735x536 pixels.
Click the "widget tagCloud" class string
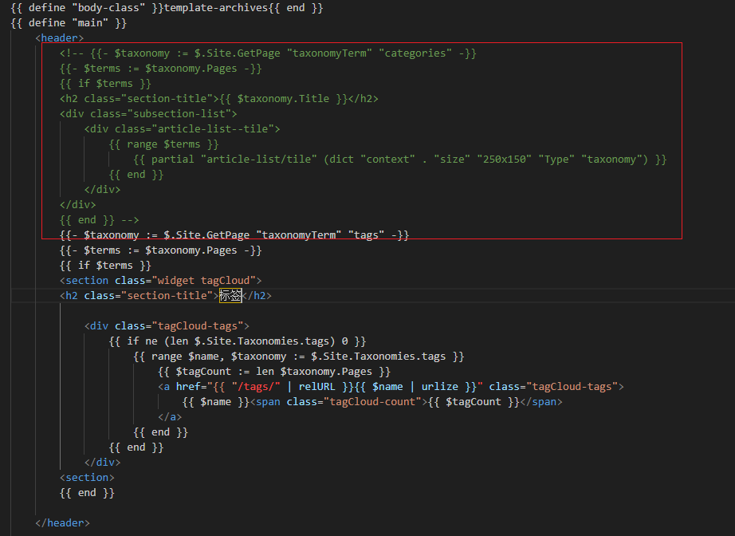point(204,281)
